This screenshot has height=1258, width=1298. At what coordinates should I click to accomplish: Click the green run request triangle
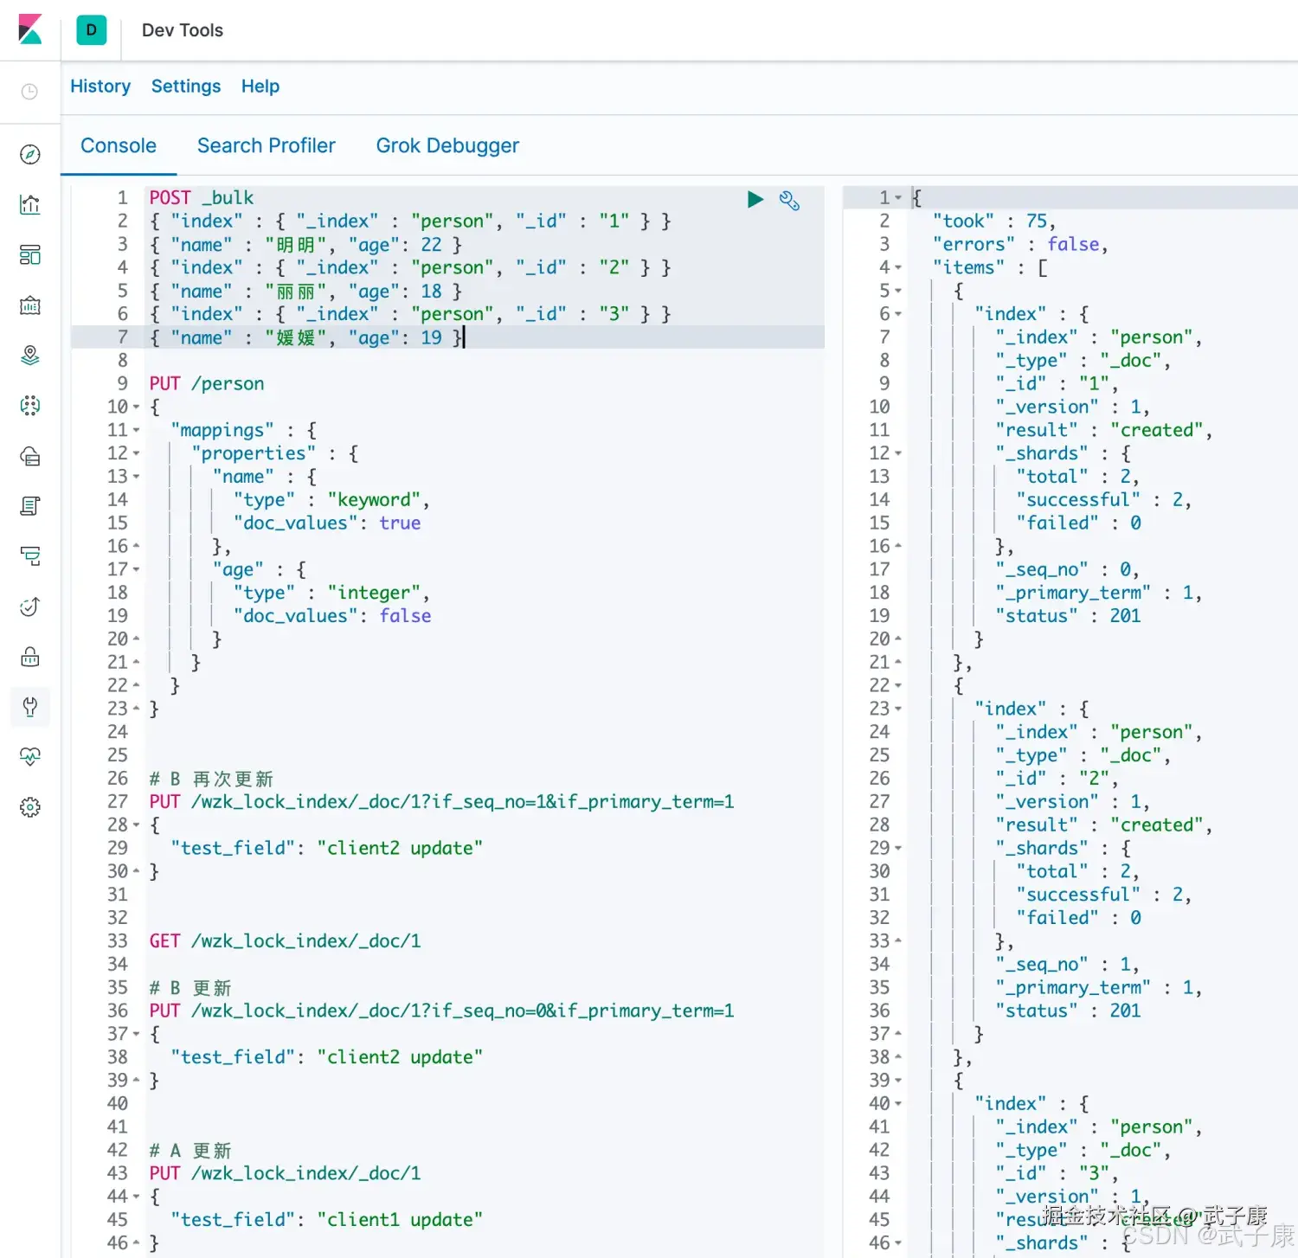[x=755, y=199]
